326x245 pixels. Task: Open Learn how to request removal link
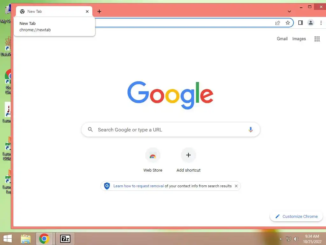pyautogui.click(x=138, y=186)
